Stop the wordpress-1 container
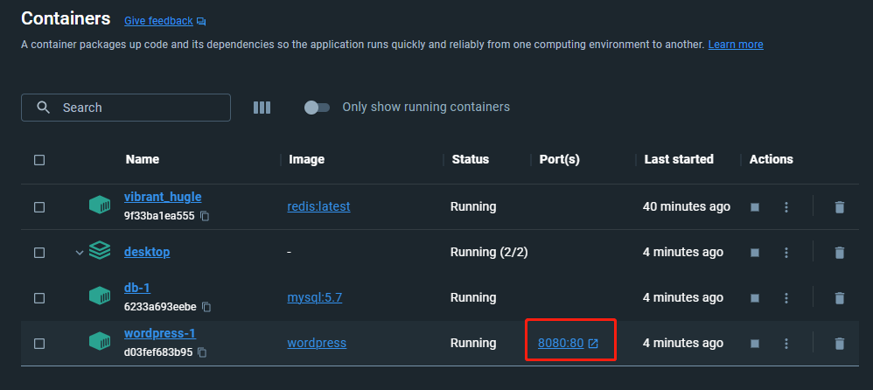 coord(755,344)
